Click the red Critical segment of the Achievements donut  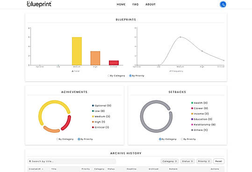[67, 123]
